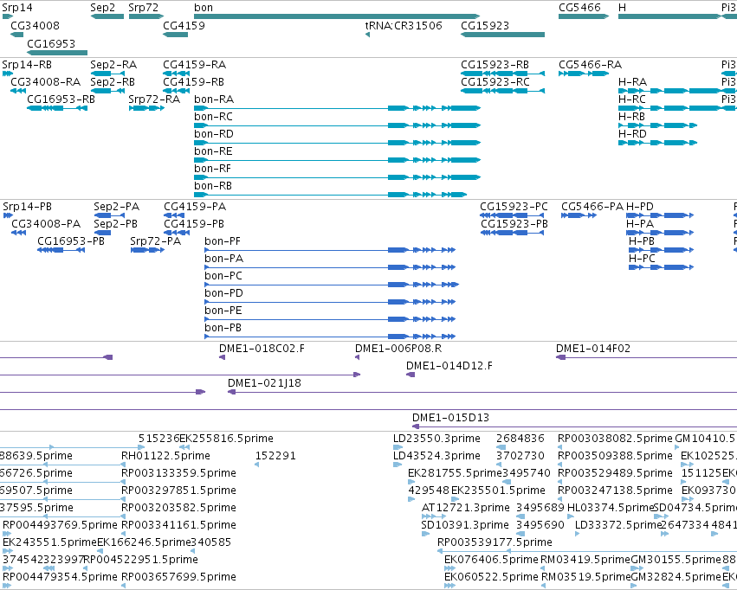Select the DME1-018C02.F BAC label
737x590 pixels.
262,349
